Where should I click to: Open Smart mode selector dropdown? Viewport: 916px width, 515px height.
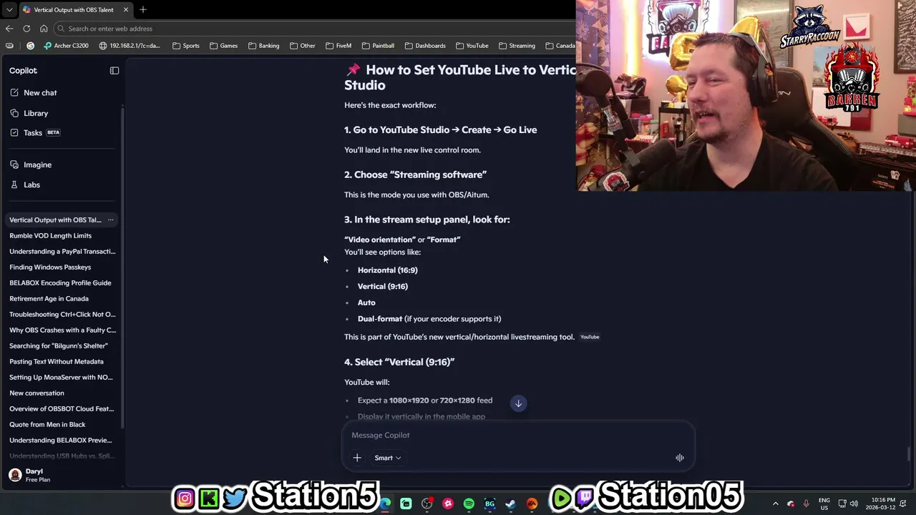click(x=387, y=458)
